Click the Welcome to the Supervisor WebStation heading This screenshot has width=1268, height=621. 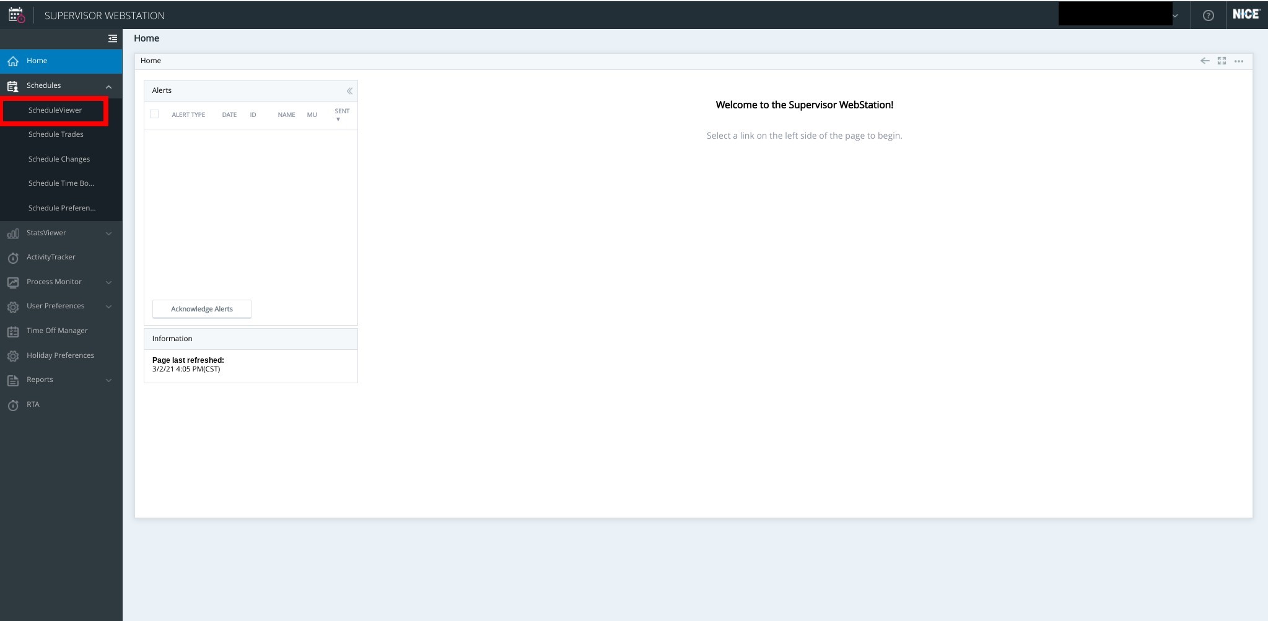pyautogui.click(x=804, y=105)
